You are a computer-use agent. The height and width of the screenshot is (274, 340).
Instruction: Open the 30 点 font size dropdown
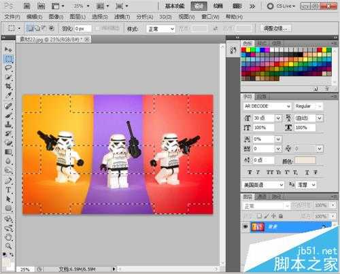coord(278,118)
